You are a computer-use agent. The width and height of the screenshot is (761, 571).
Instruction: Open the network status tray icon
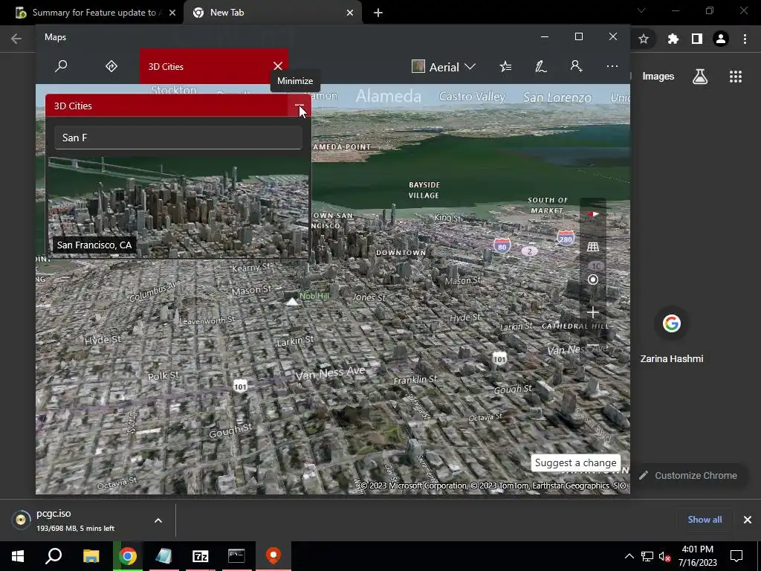pyautogui.click(x=647, y=556)
